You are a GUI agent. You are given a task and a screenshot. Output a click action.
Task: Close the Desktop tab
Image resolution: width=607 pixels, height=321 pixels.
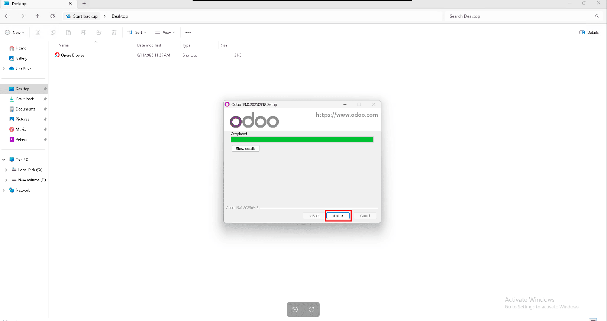[70, 4]
